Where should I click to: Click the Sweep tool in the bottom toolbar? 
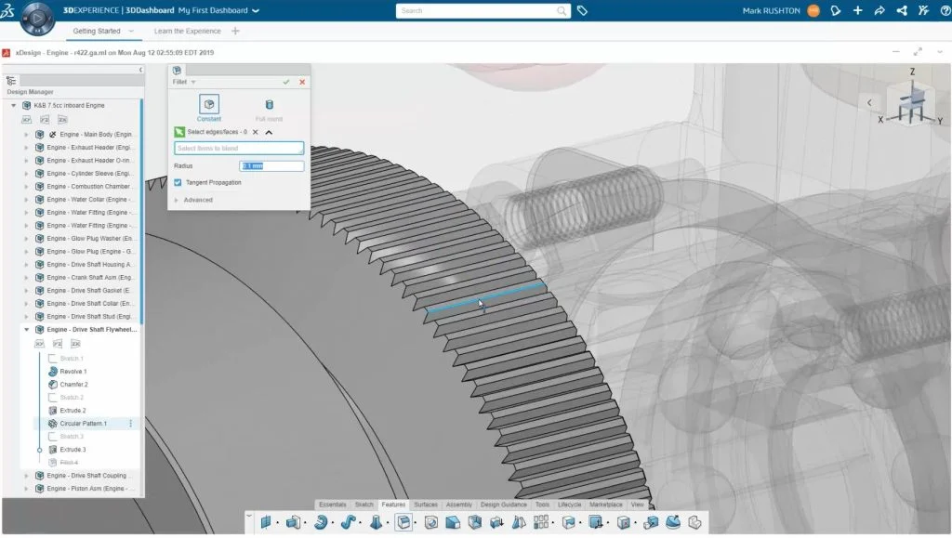point(349,522)
